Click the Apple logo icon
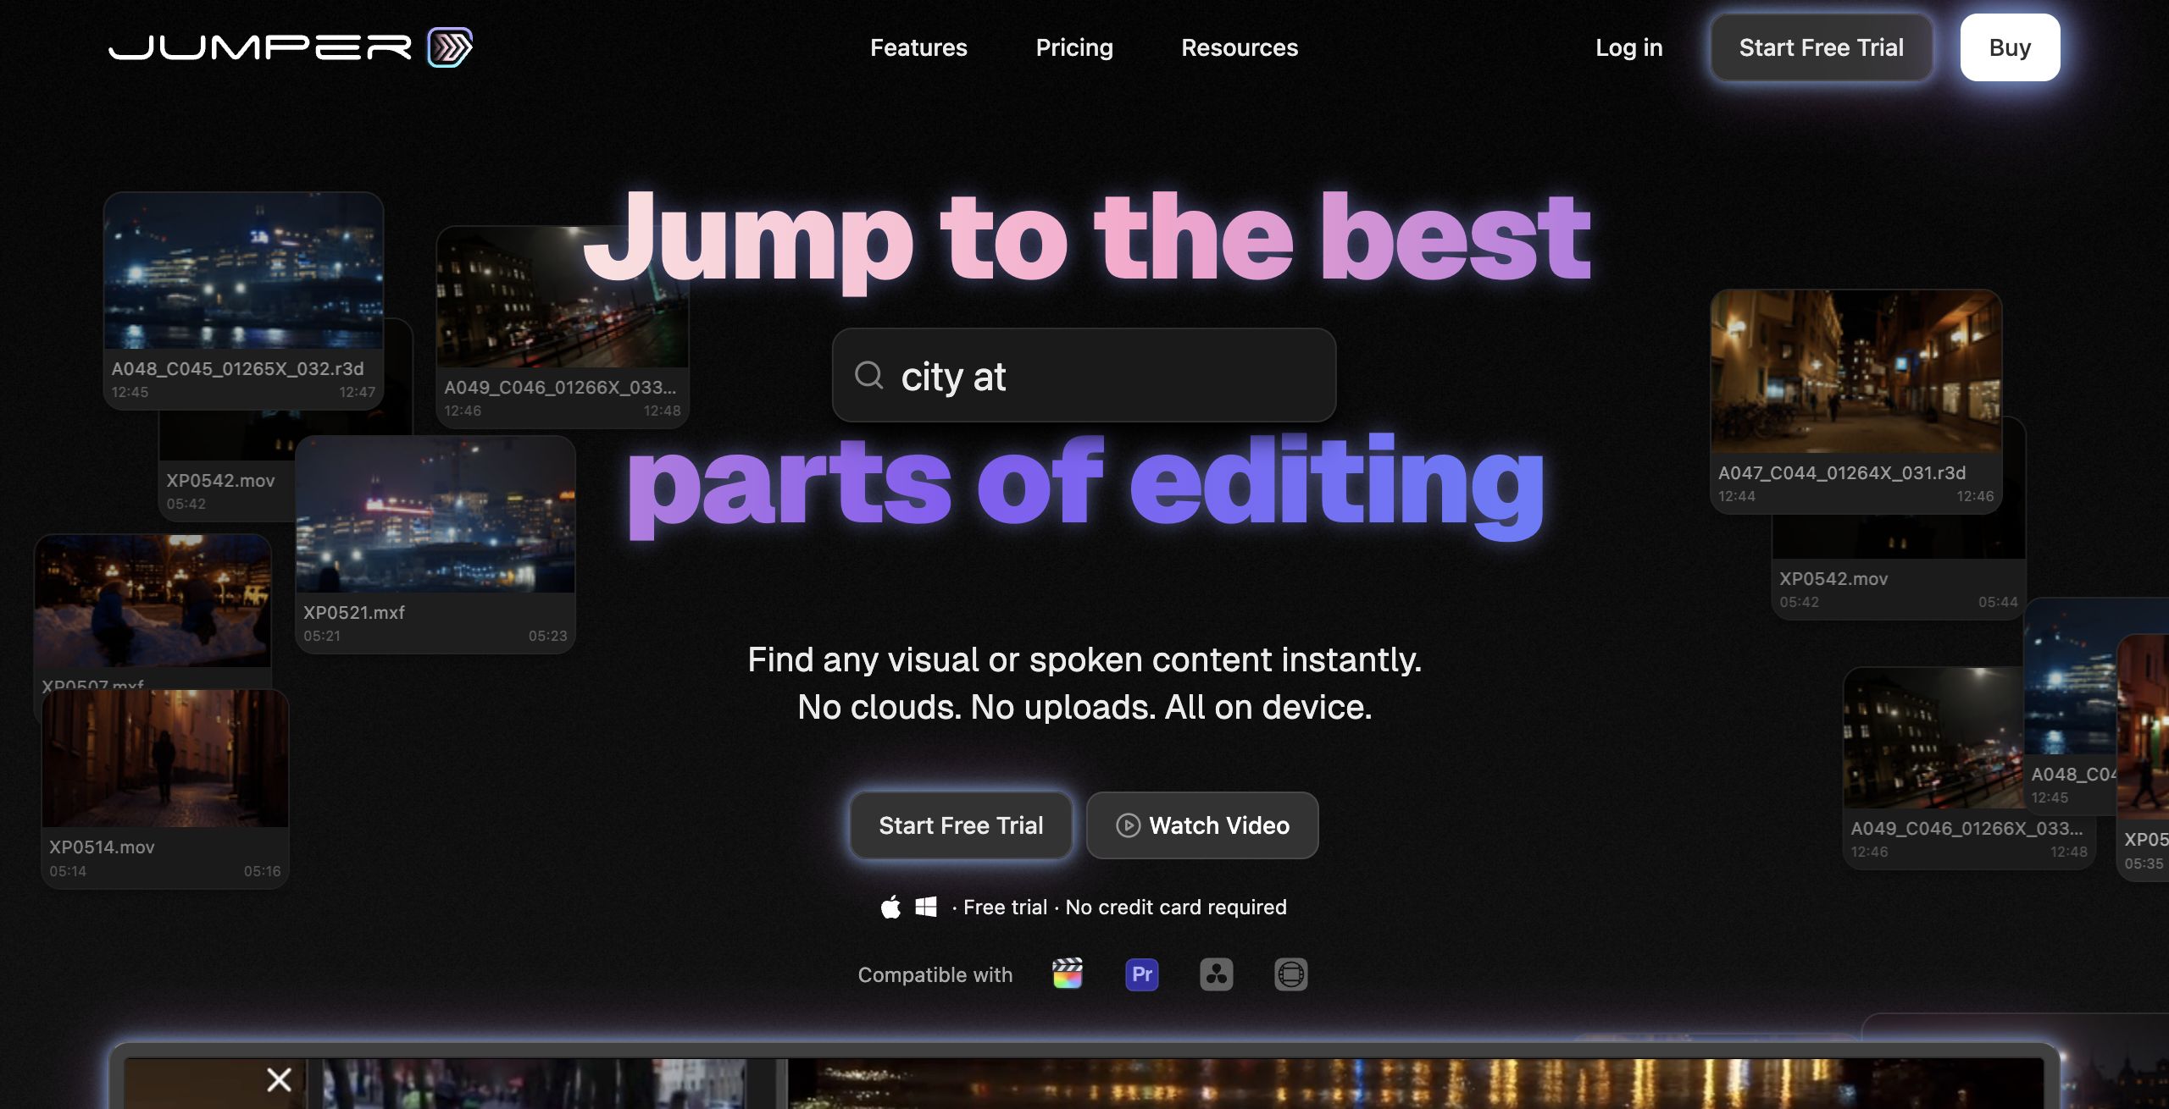2169x1109 pixels. [x=890, y=907]
